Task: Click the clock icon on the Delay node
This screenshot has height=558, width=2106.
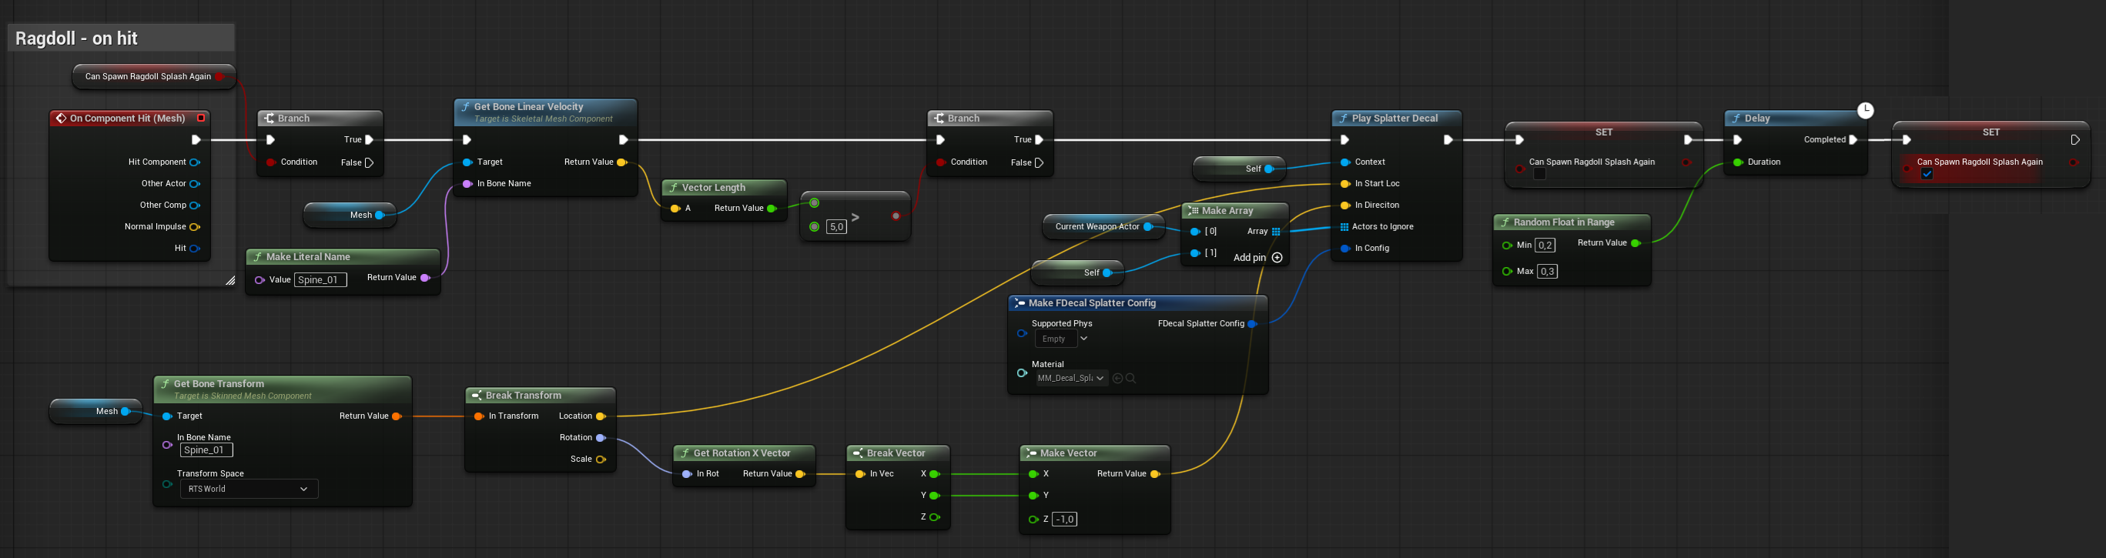Action: coord(1865,110)
